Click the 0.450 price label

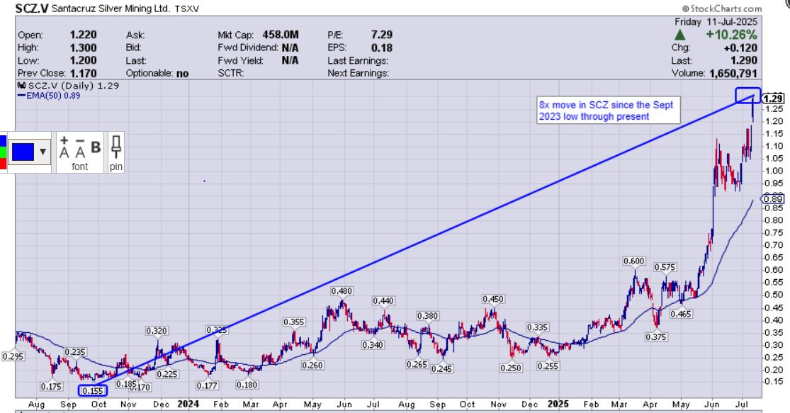click(x=493, y=299)
